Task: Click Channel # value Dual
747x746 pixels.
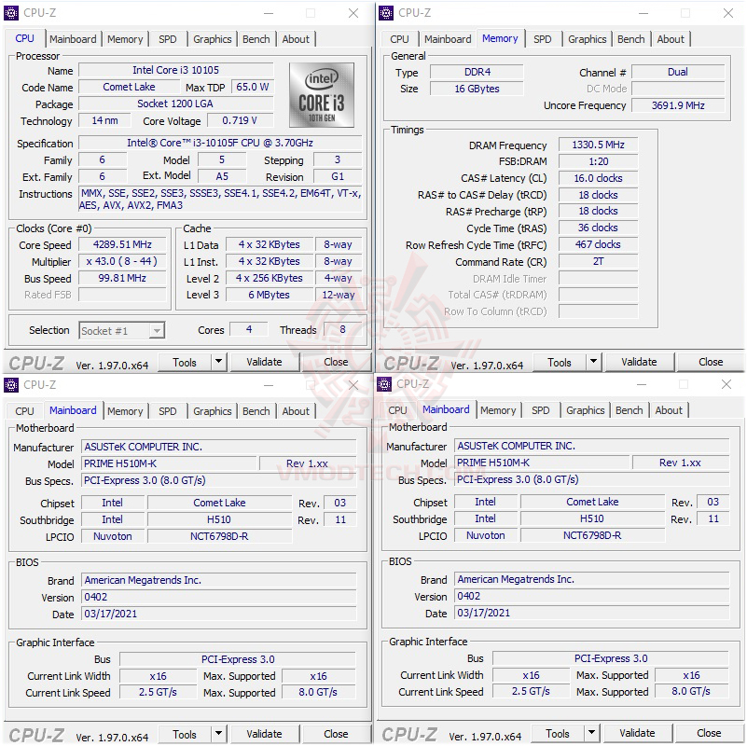Action: (678, 72)
